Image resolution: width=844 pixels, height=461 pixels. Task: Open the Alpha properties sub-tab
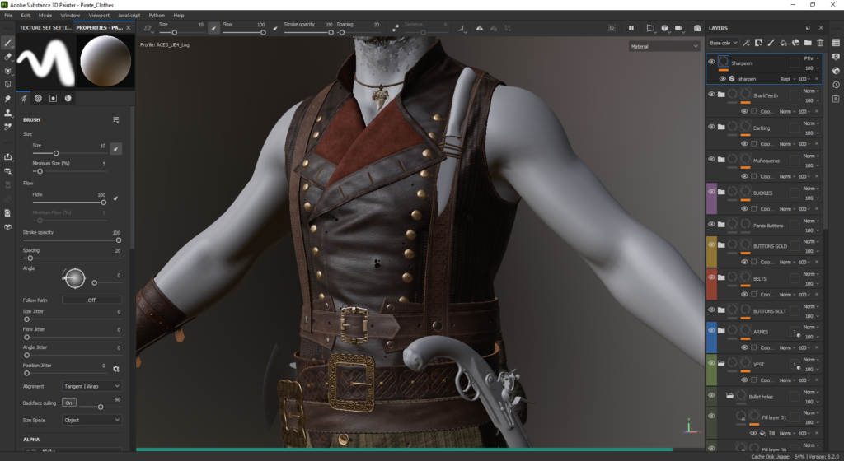click(38, 98)
